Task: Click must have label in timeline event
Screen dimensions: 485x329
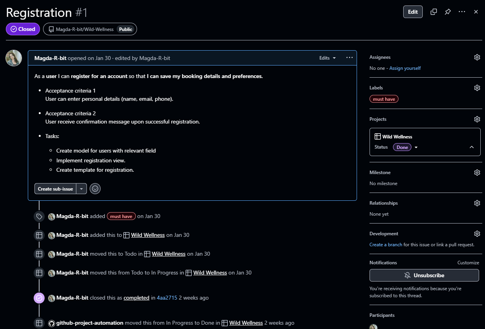Action: click(x=121, y=216)
